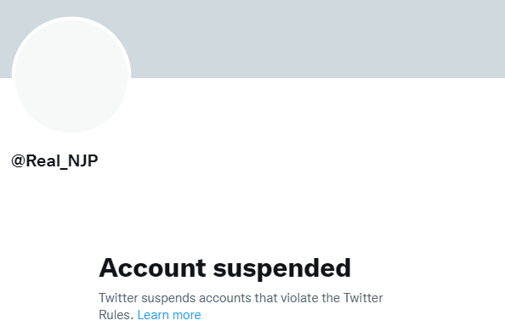Click the Real part of the handle
Viewport: 505px width, 326px height.
[x=43, y=160]
